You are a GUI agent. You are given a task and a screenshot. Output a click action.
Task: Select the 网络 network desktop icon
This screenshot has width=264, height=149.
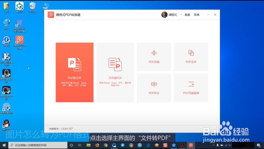7,24
